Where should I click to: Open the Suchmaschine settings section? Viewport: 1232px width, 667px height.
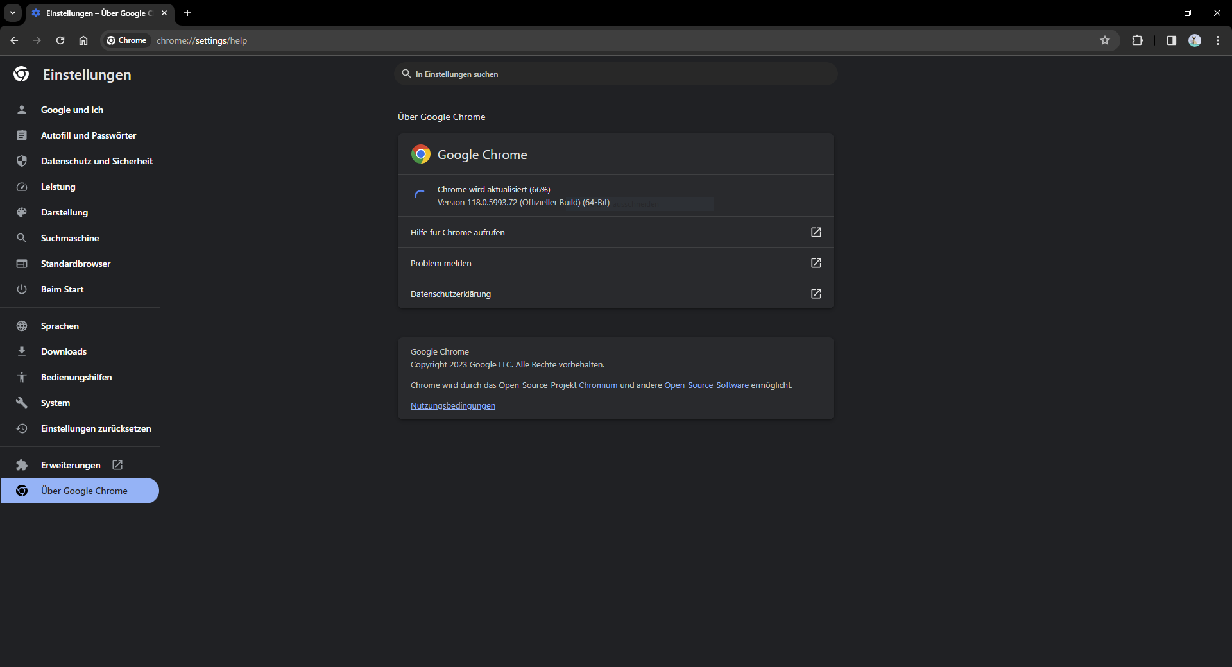(80, 238)
